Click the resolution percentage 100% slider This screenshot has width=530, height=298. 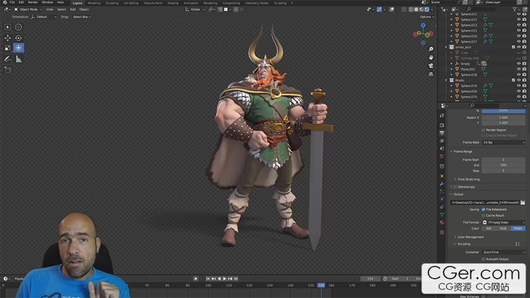(x=503, y=111)
